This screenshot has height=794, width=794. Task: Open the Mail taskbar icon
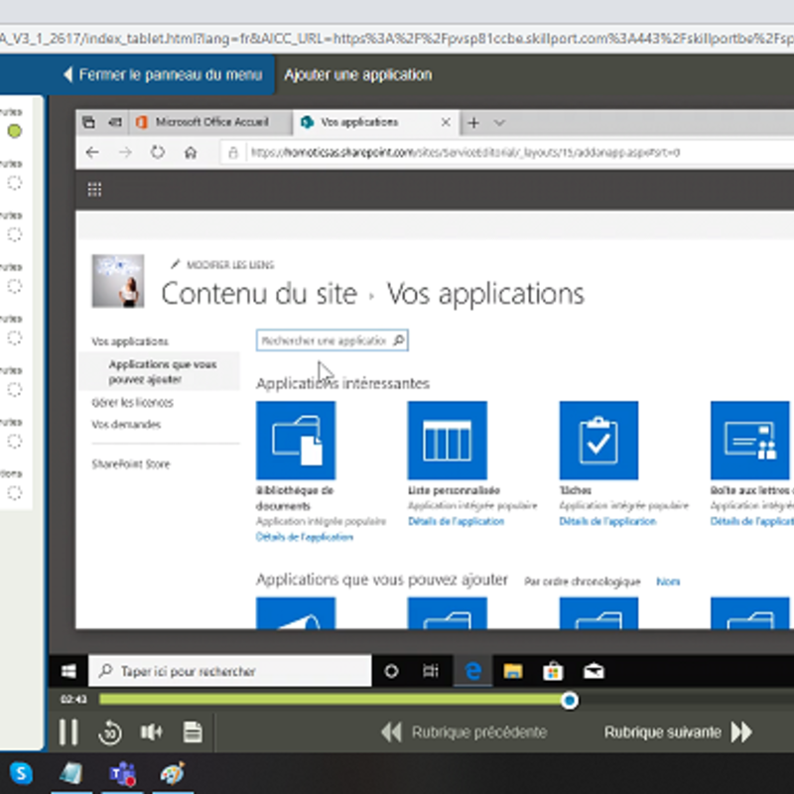[594, 672]
